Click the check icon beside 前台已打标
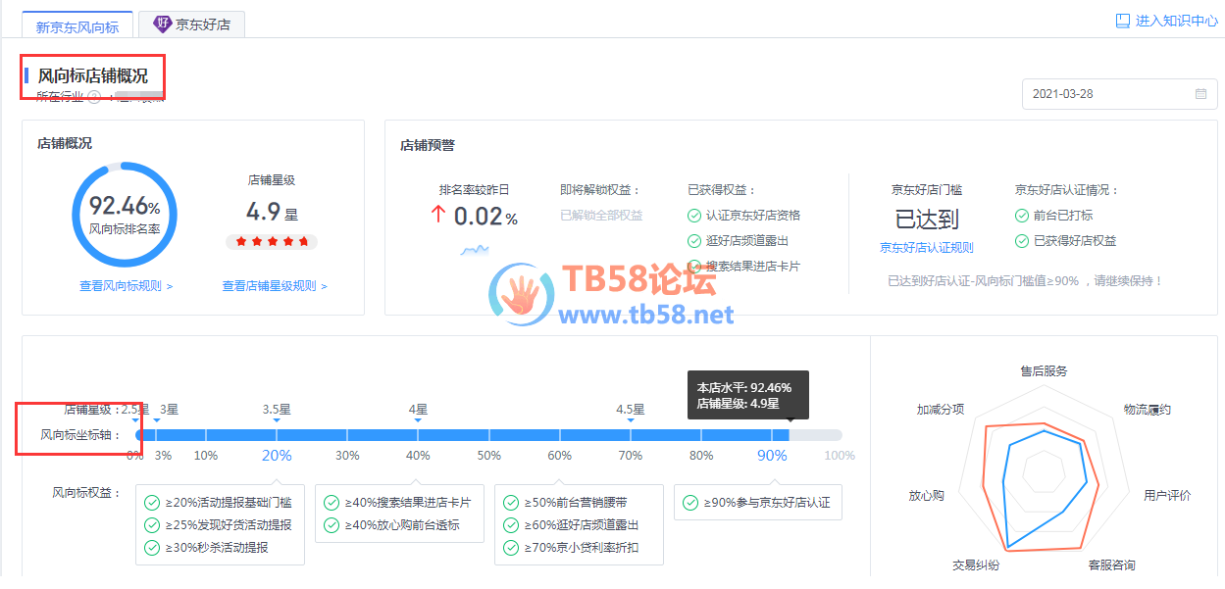The width and height of the screenshot is (1225, 589). click(1022, 216)
